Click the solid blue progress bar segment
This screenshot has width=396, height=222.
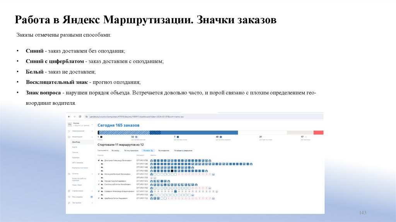pyautogui.click(x=199, y=133)
